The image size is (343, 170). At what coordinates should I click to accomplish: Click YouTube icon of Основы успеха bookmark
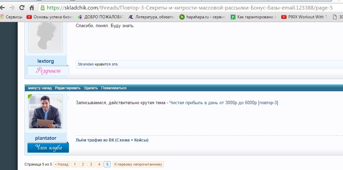pos(29,17)
